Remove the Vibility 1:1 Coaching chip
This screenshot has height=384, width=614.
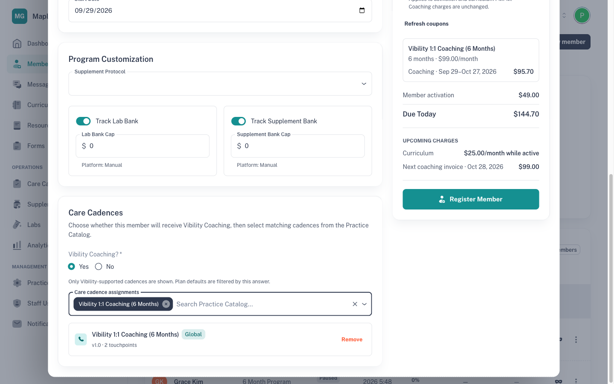click(166, 304)
